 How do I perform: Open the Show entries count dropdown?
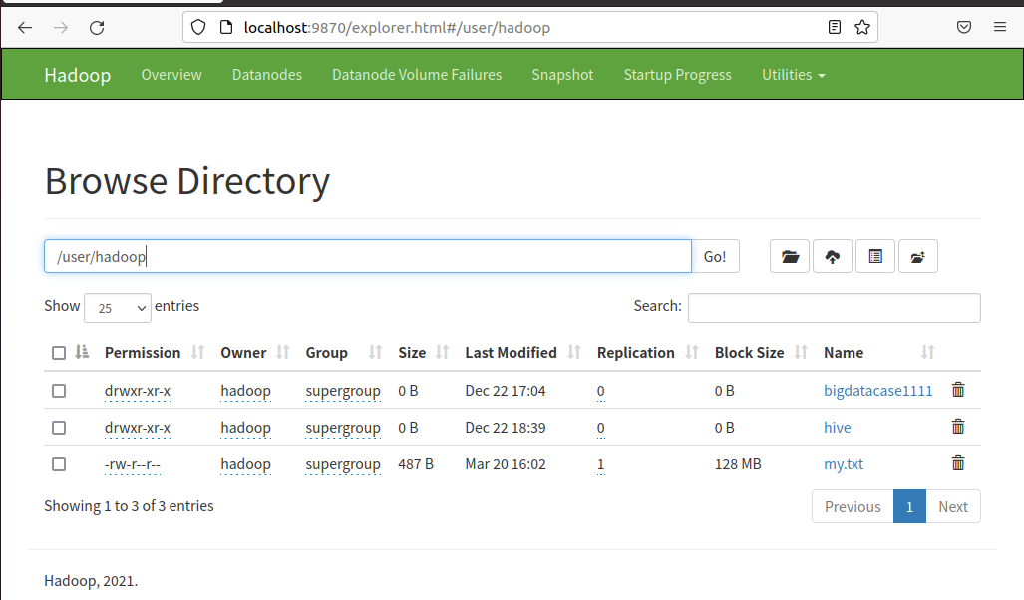tap(118, 308)
